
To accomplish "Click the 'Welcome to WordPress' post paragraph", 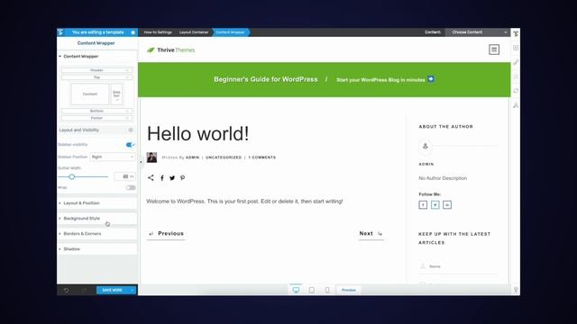I will 244,202.
